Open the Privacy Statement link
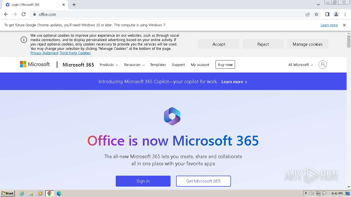This screenshot has width=351, height=197. click(44, 53)
